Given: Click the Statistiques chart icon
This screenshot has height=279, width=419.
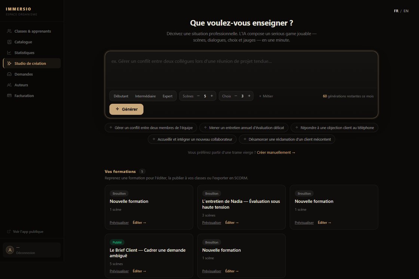Looking at the screenshot, I should (x=9, y=53).
